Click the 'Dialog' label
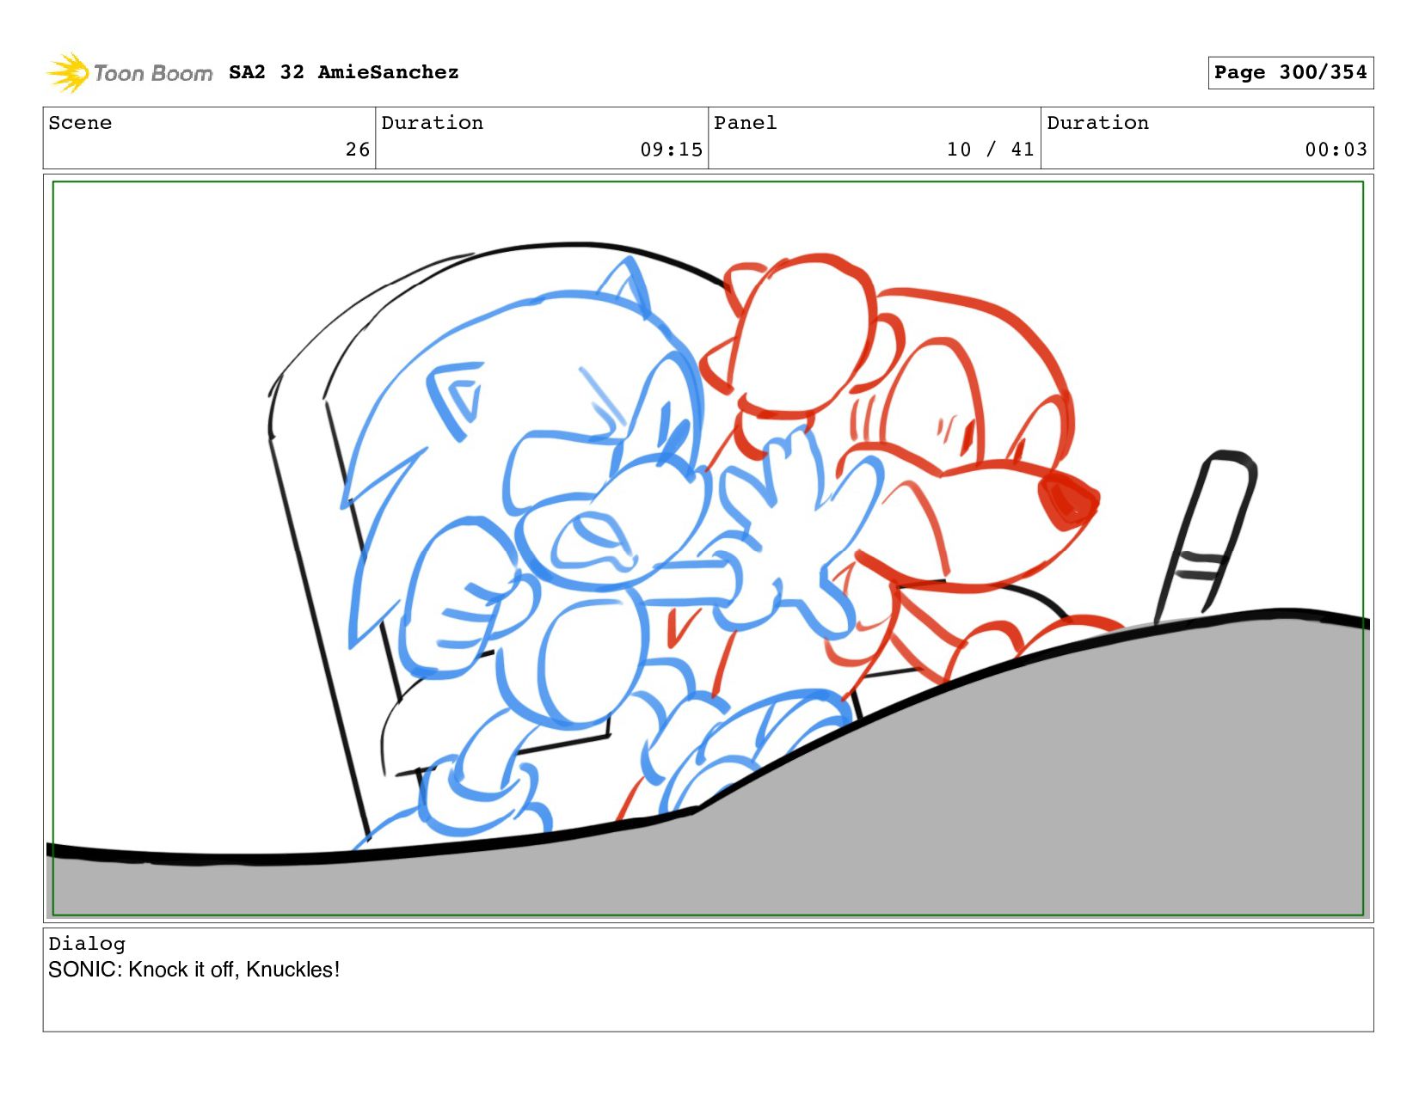1419x1096 pixels. pos(87,944)
